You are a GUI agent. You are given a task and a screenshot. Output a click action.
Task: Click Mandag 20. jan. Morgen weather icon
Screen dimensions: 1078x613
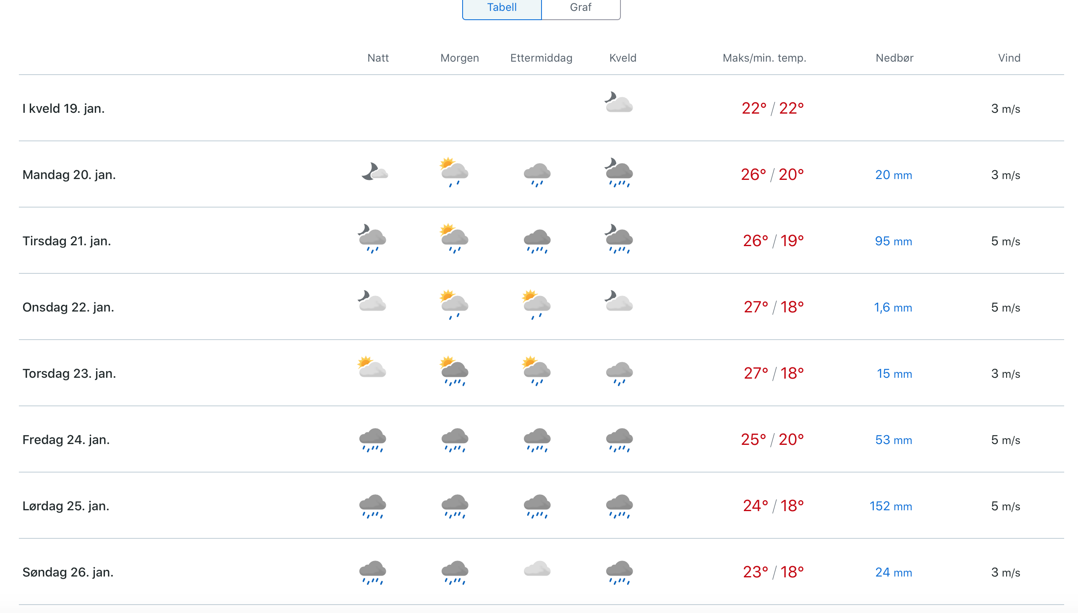pyautogui.click(x=453, y=172)
